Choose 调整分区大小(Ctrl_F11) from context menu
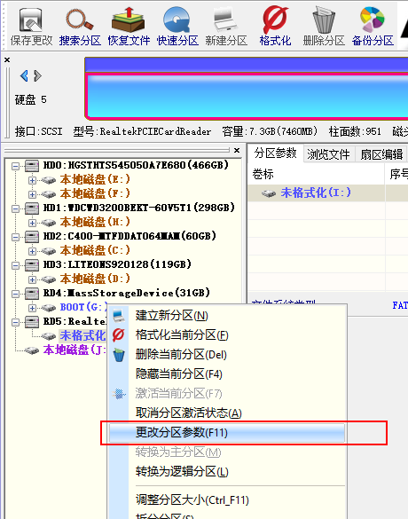This screenshot has width=408, height=519. click(x=227, y=500)
